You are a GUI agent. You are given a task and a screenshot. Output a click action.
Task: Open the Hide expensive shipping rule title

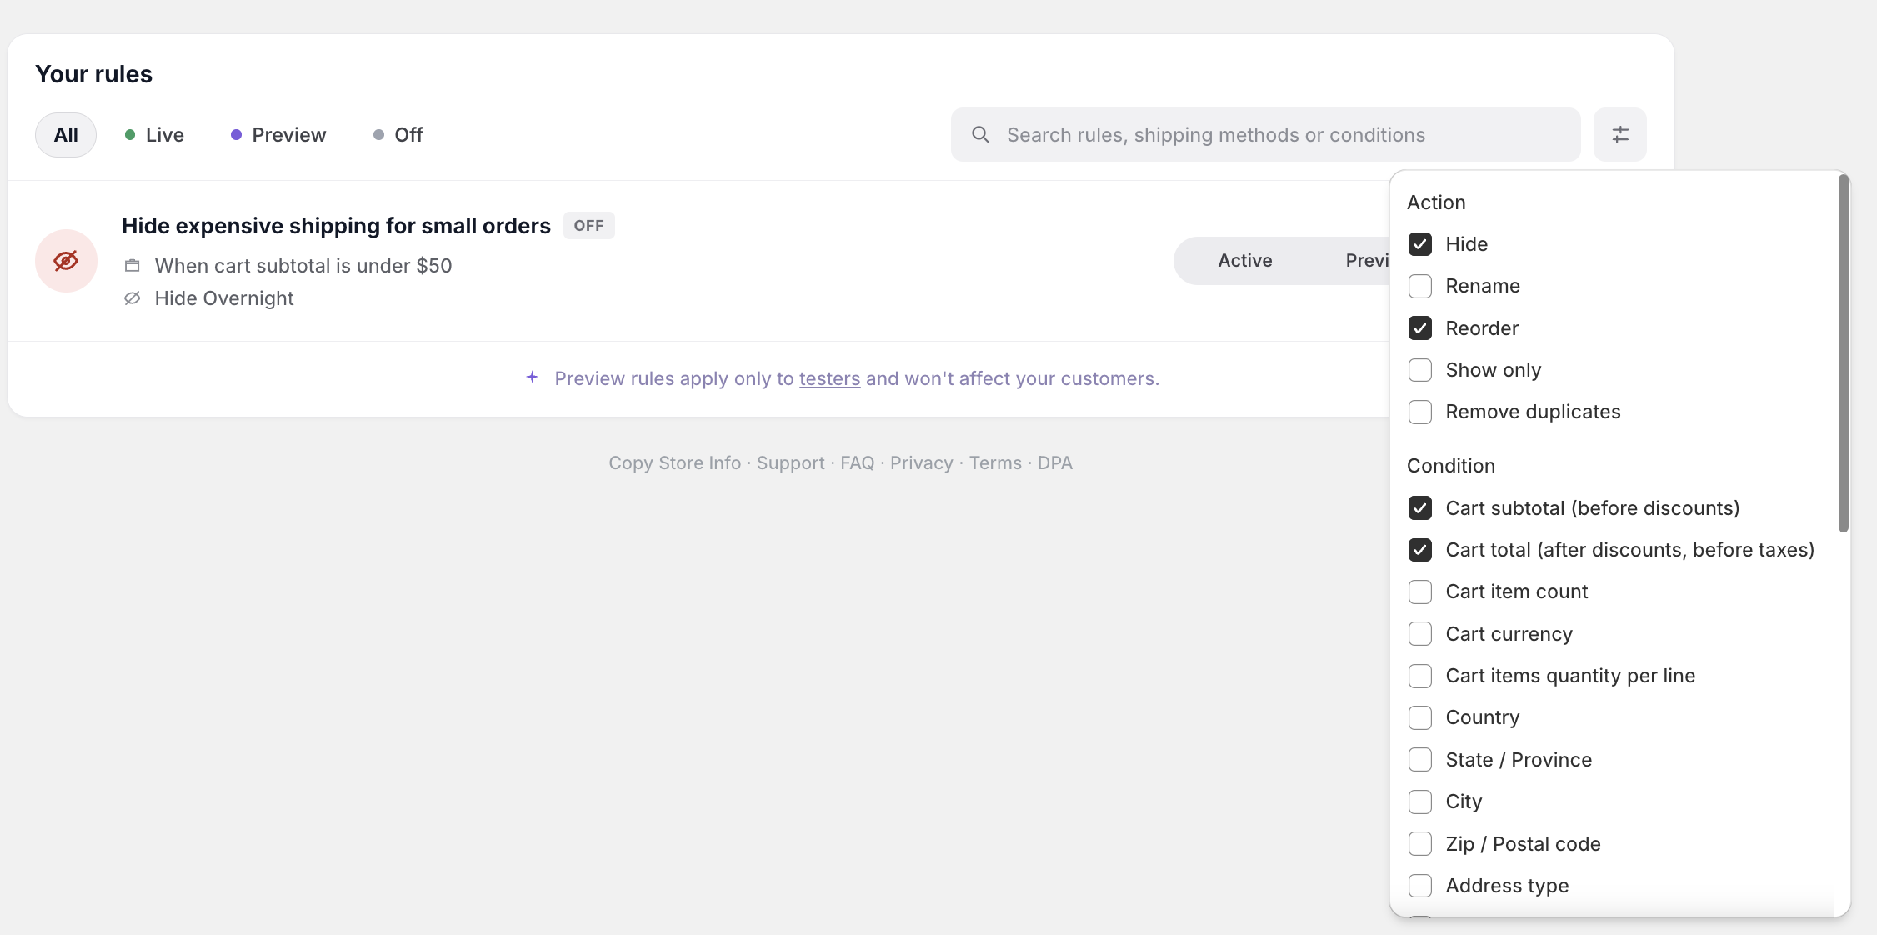336,226
